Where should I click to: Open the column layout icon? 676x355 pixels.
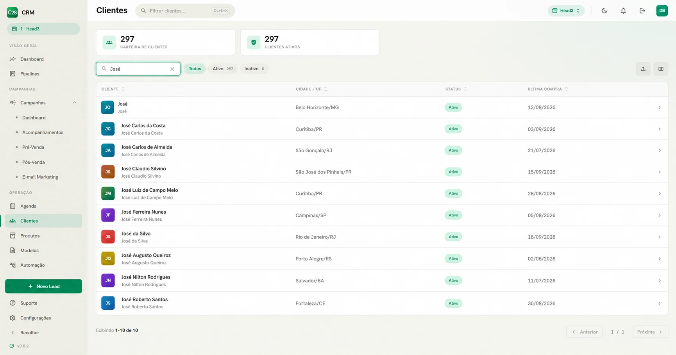[x=661, y=69]
